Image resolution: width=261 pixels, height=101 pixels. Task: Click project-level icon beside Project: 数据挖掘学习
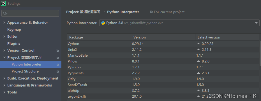[x=57, y=57]
